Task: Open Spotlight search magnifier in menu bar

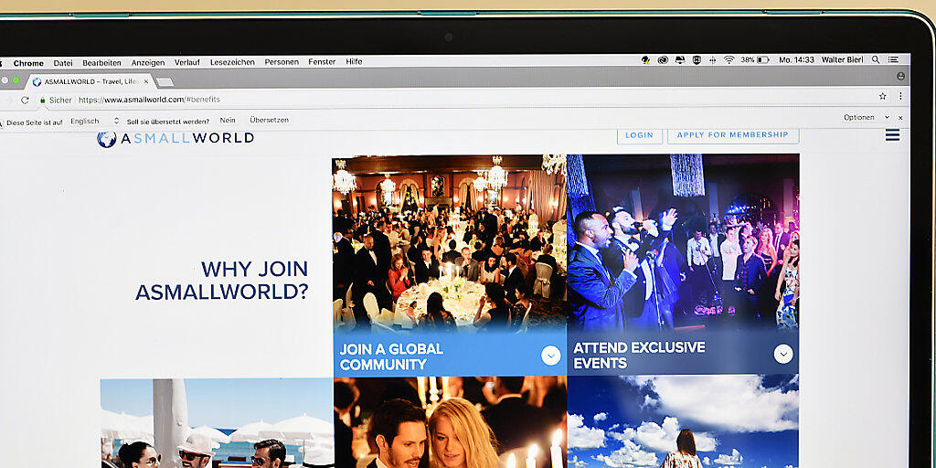Action: coord(876,59)
